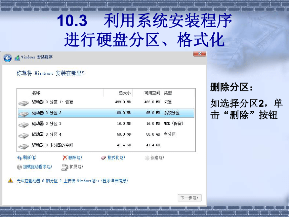289x217 pixels.
Task: Click the 格式化(F) link
Action: pos(116,157)
